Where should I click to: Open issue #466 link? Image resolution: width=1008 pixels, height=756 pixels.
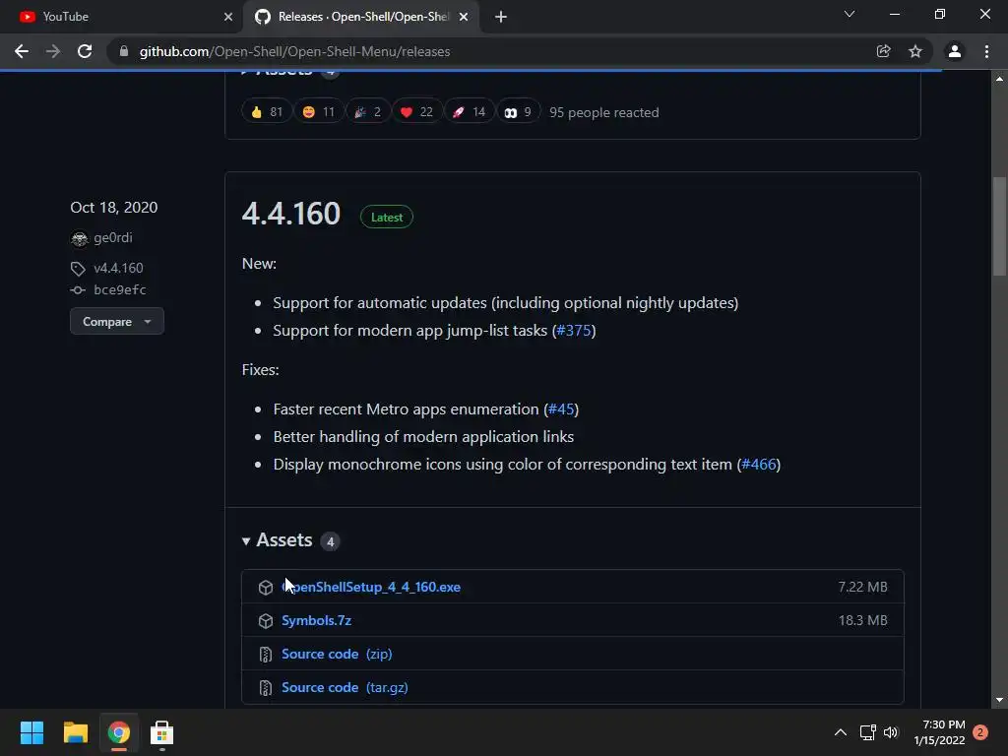759,465
